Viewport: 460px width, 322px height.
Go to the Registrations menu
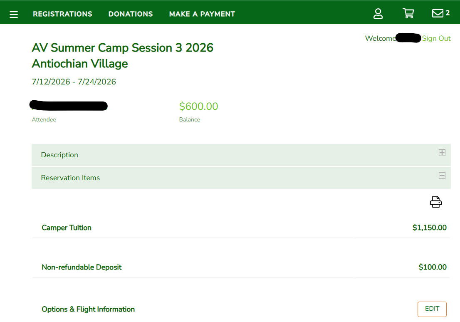62,14
